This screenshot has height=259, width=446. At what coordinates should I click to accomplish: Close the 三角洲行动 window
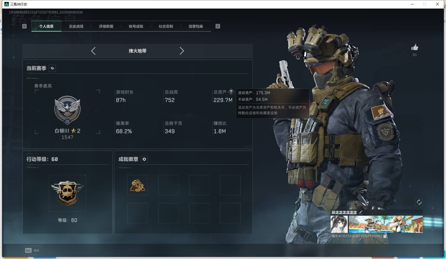(437, 4)
